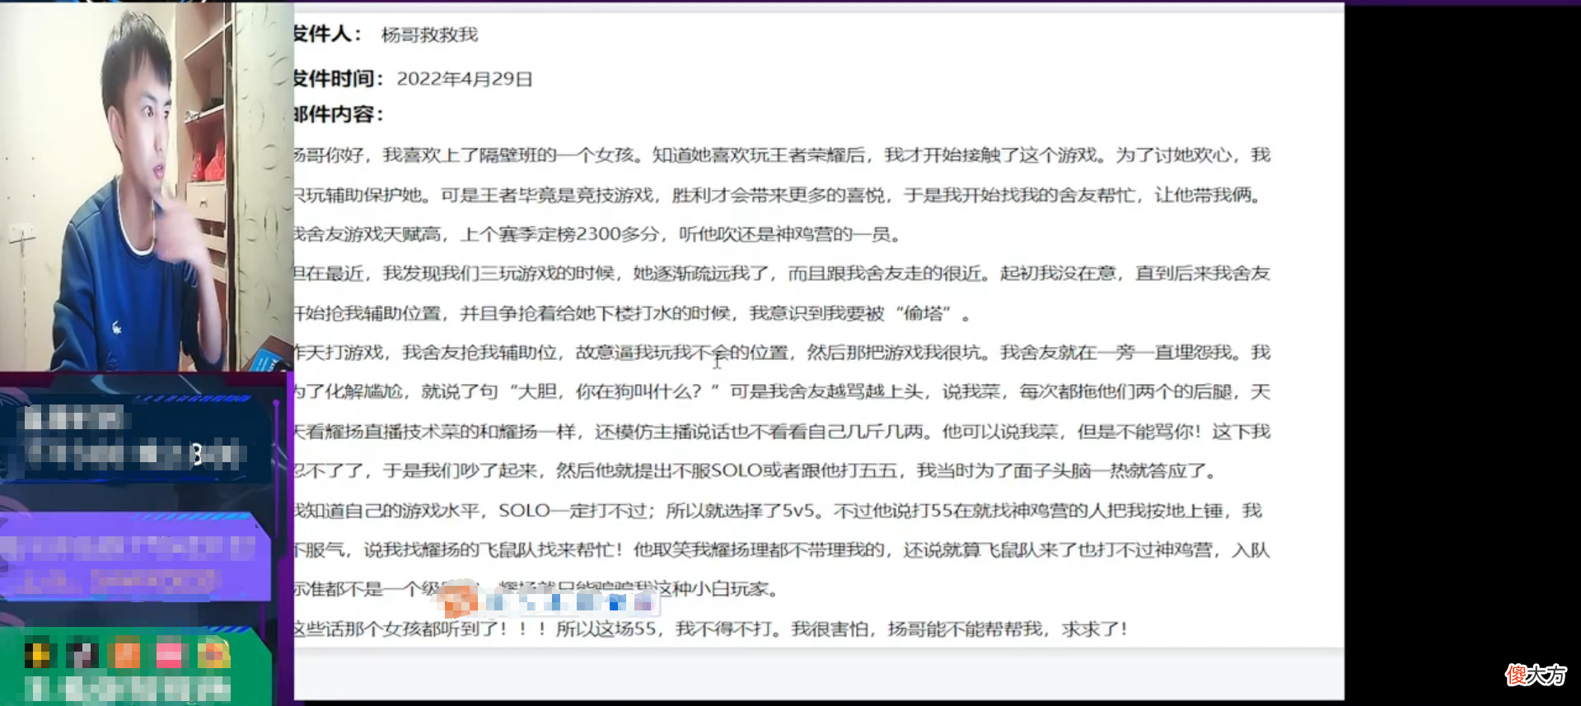Click the "邮件内容:" heading
The image size is (1581, 706).
point(339,115)
